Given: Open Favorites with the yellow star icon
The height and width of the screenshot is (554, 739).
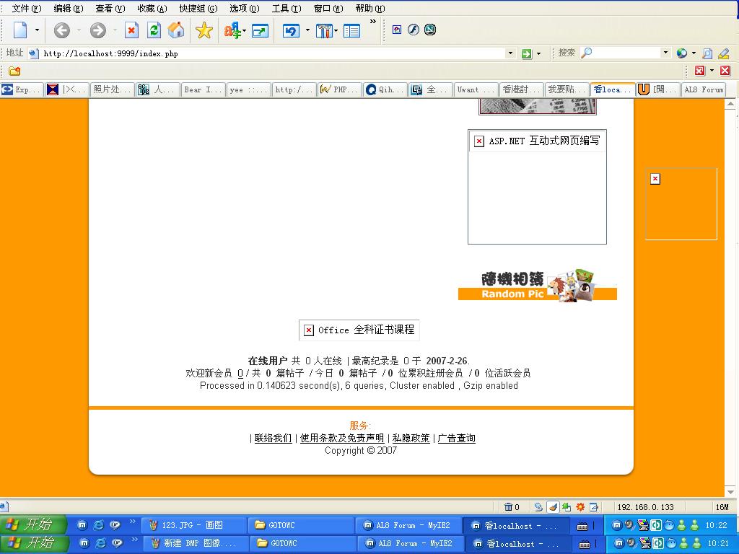Looking at the screenshot, I should point(204,30).
